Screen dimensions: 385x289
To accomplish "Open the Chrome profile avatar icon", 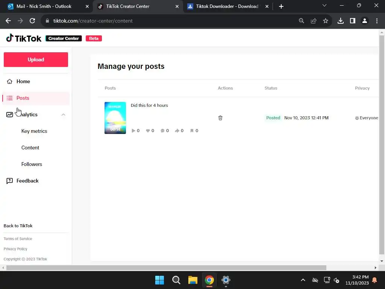I will [365, 21].
